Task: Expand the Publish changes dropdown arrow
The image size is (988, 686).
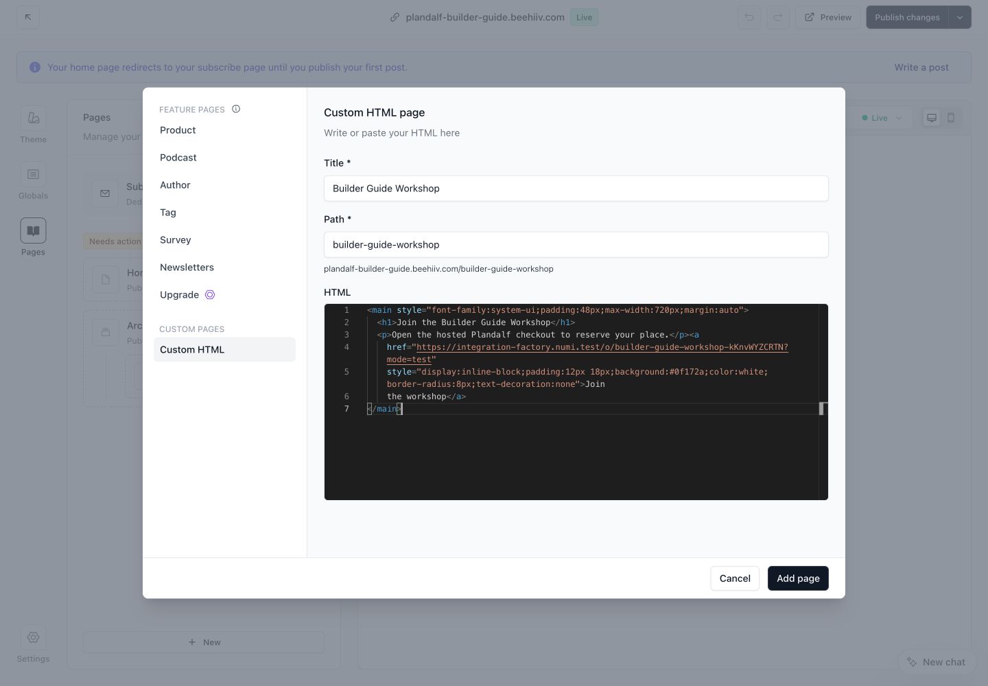Action: pyautogui.click(x=960, y=17)
